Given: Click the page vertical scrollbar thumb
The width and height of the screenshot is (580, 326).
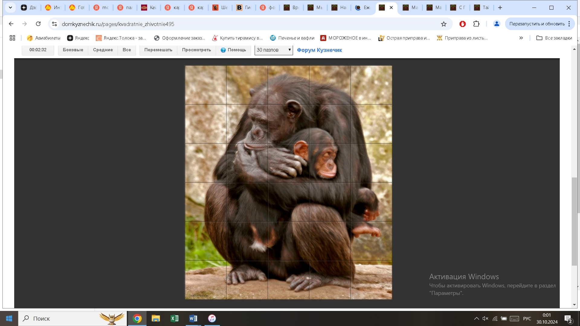Looking at the screenshot, I should (x=574, y=222).
